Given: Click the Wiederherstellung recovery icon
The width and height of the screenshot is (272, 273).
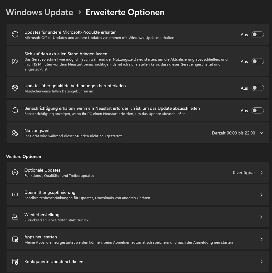Looking at the screenshot, I should click(15, 217).
